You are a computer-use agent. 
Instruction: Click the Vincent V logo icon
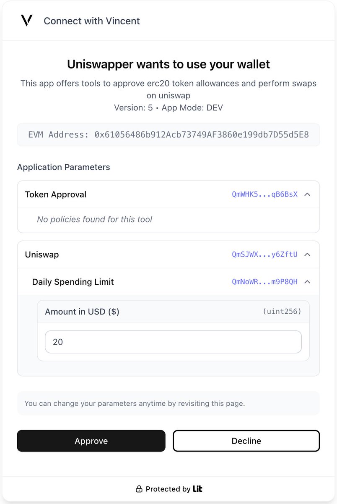(x=27, y=21)
